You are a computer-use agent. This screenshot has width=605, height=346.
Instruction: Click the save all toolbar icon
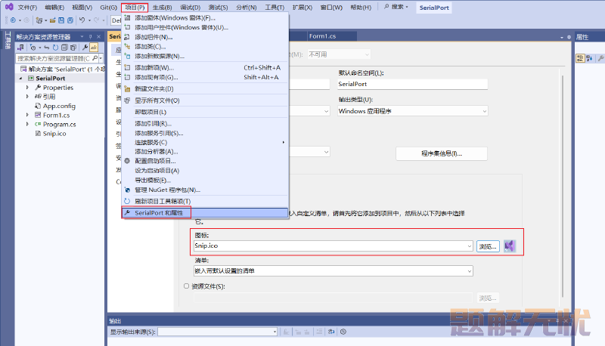coord(70,20)
